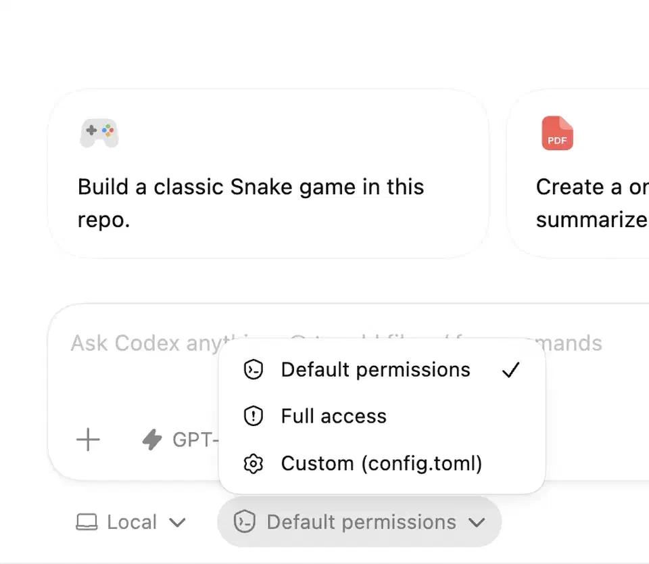Click the Ask Codex anything input field
The width and height of the screenshot is (649, 564).
pos(135,344)
